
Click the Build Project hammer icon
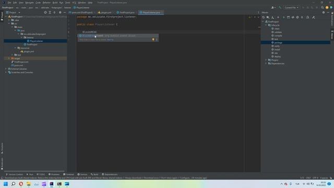280,7
